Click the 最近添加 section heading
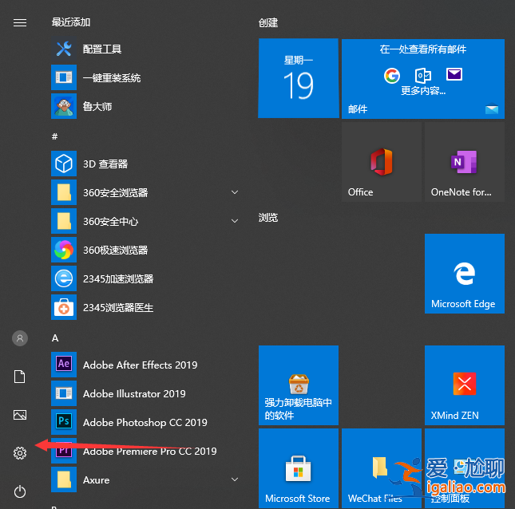515x509 pixels. [x=71, y=22]
